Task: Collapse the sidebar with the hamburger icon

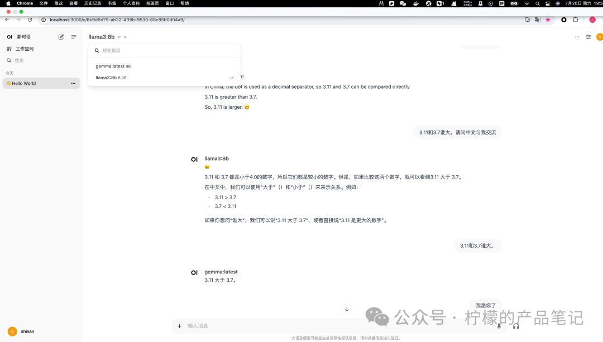Action: [x=74, y=37]
